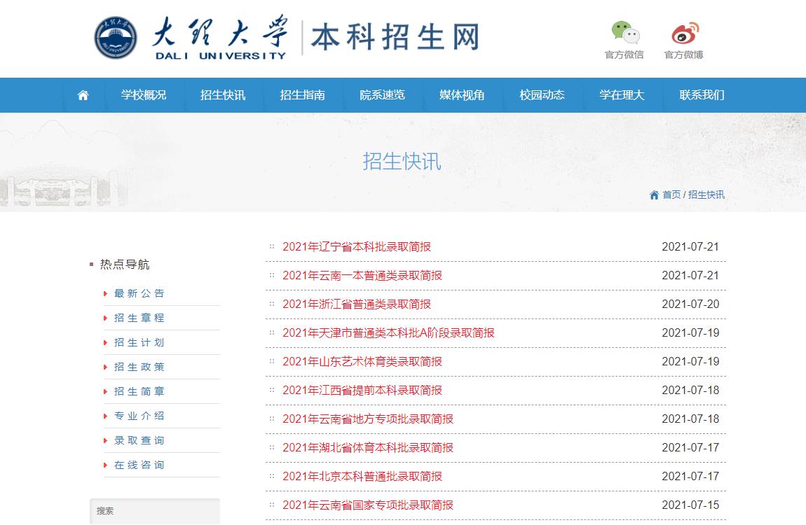Click the red arrow beside 在线咨询
This screenshot has width=806, height=525.
pyautogui.click(x=105, y=465)
